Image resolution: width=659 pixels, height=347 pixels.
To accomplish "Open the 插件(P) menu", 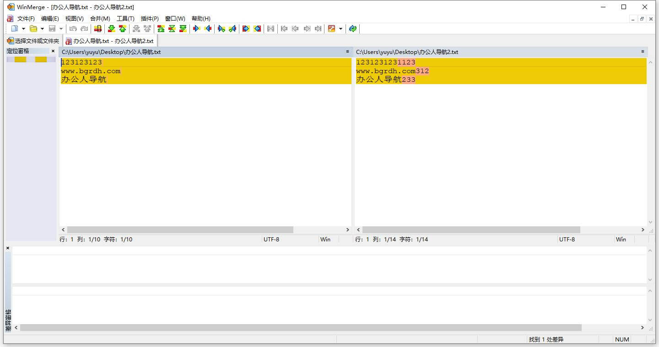I will point(150,19).
